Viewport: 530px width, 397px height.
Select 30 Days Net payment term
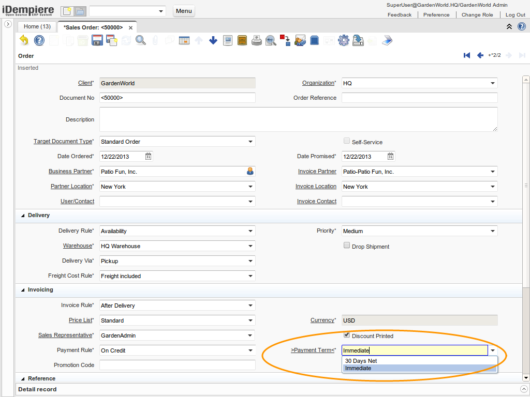(361, 361)
